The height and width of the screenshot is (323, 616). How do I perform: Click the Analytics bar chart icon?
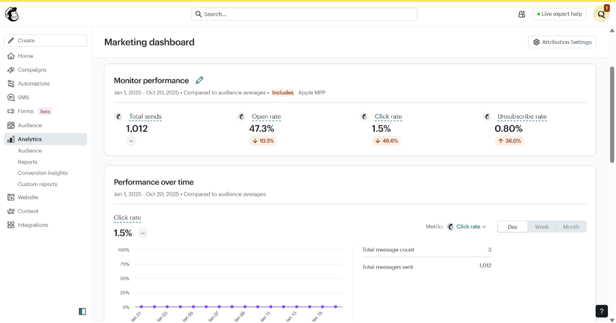point(11,139)
